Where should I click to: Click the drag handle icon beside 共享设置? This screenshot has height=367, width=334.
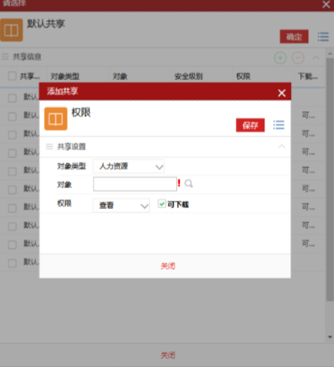point(49,147)
